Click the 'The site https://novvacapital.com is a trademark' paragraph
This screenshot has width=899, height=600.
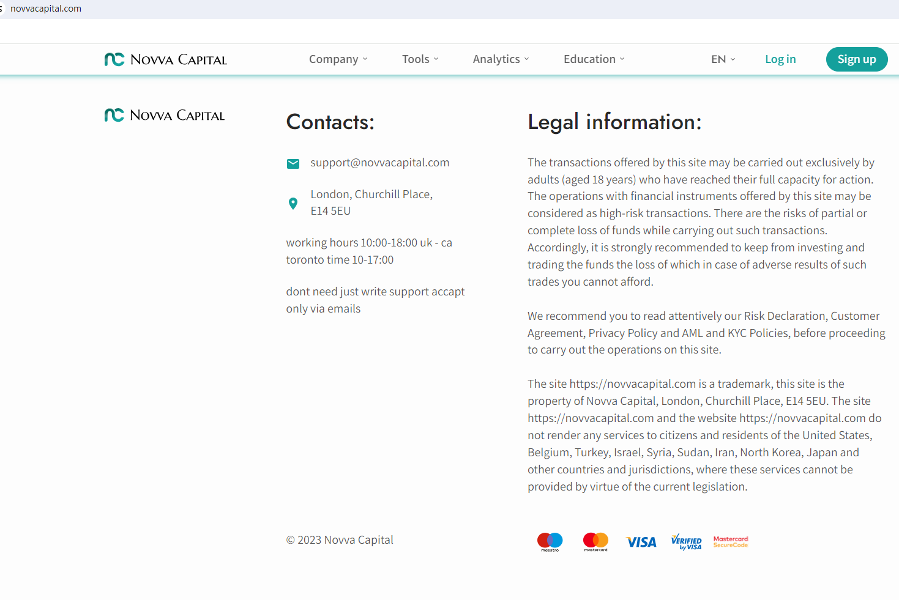705,435
